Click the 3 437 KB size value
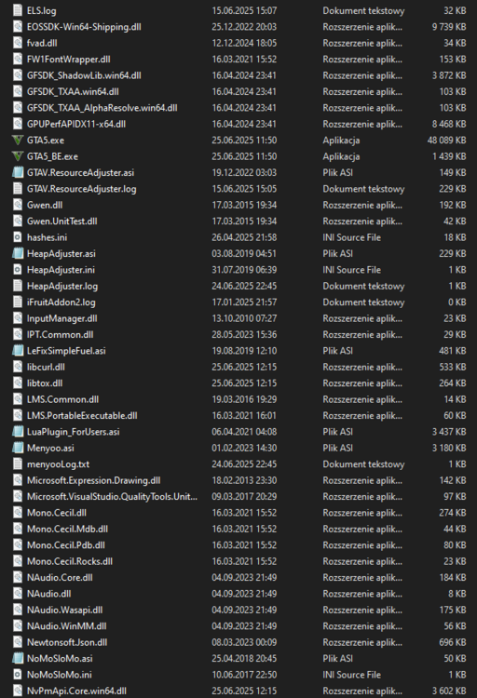Viewport: 477px width, 698px height. tap(449, 432)
